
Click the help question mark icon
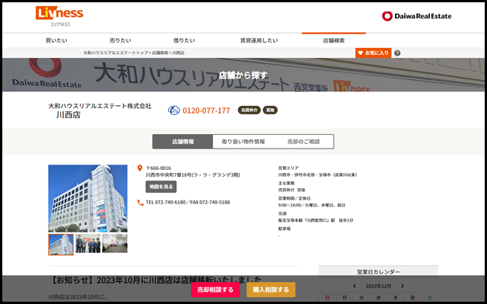coord(397,53)
